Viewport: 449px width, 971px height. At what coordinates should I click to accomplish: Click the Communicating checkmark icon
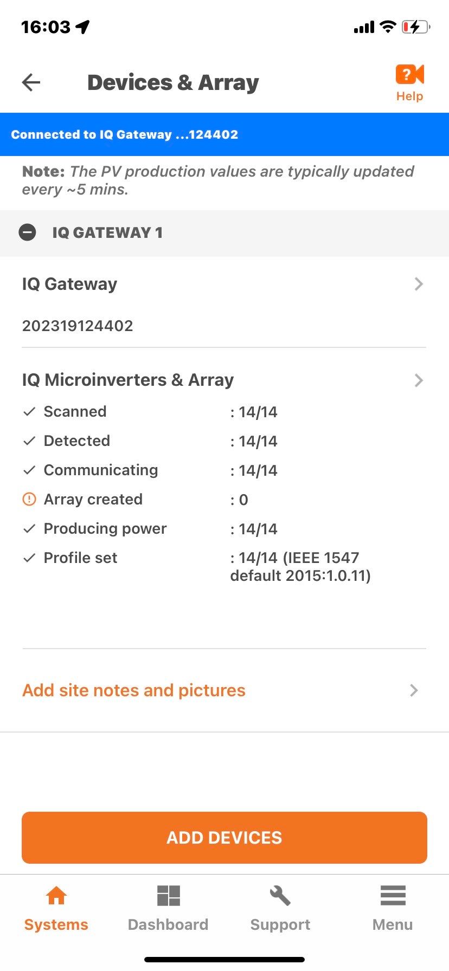[29, 470]
